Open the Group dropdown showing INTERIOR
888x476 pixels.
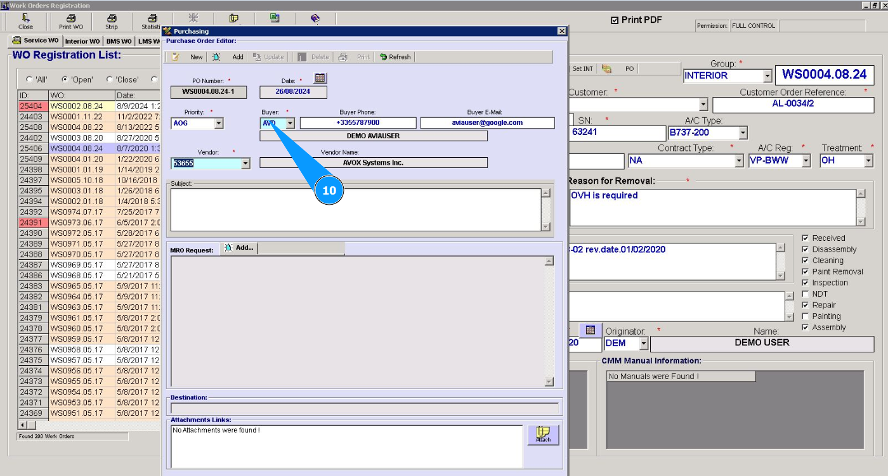[767, 76]
